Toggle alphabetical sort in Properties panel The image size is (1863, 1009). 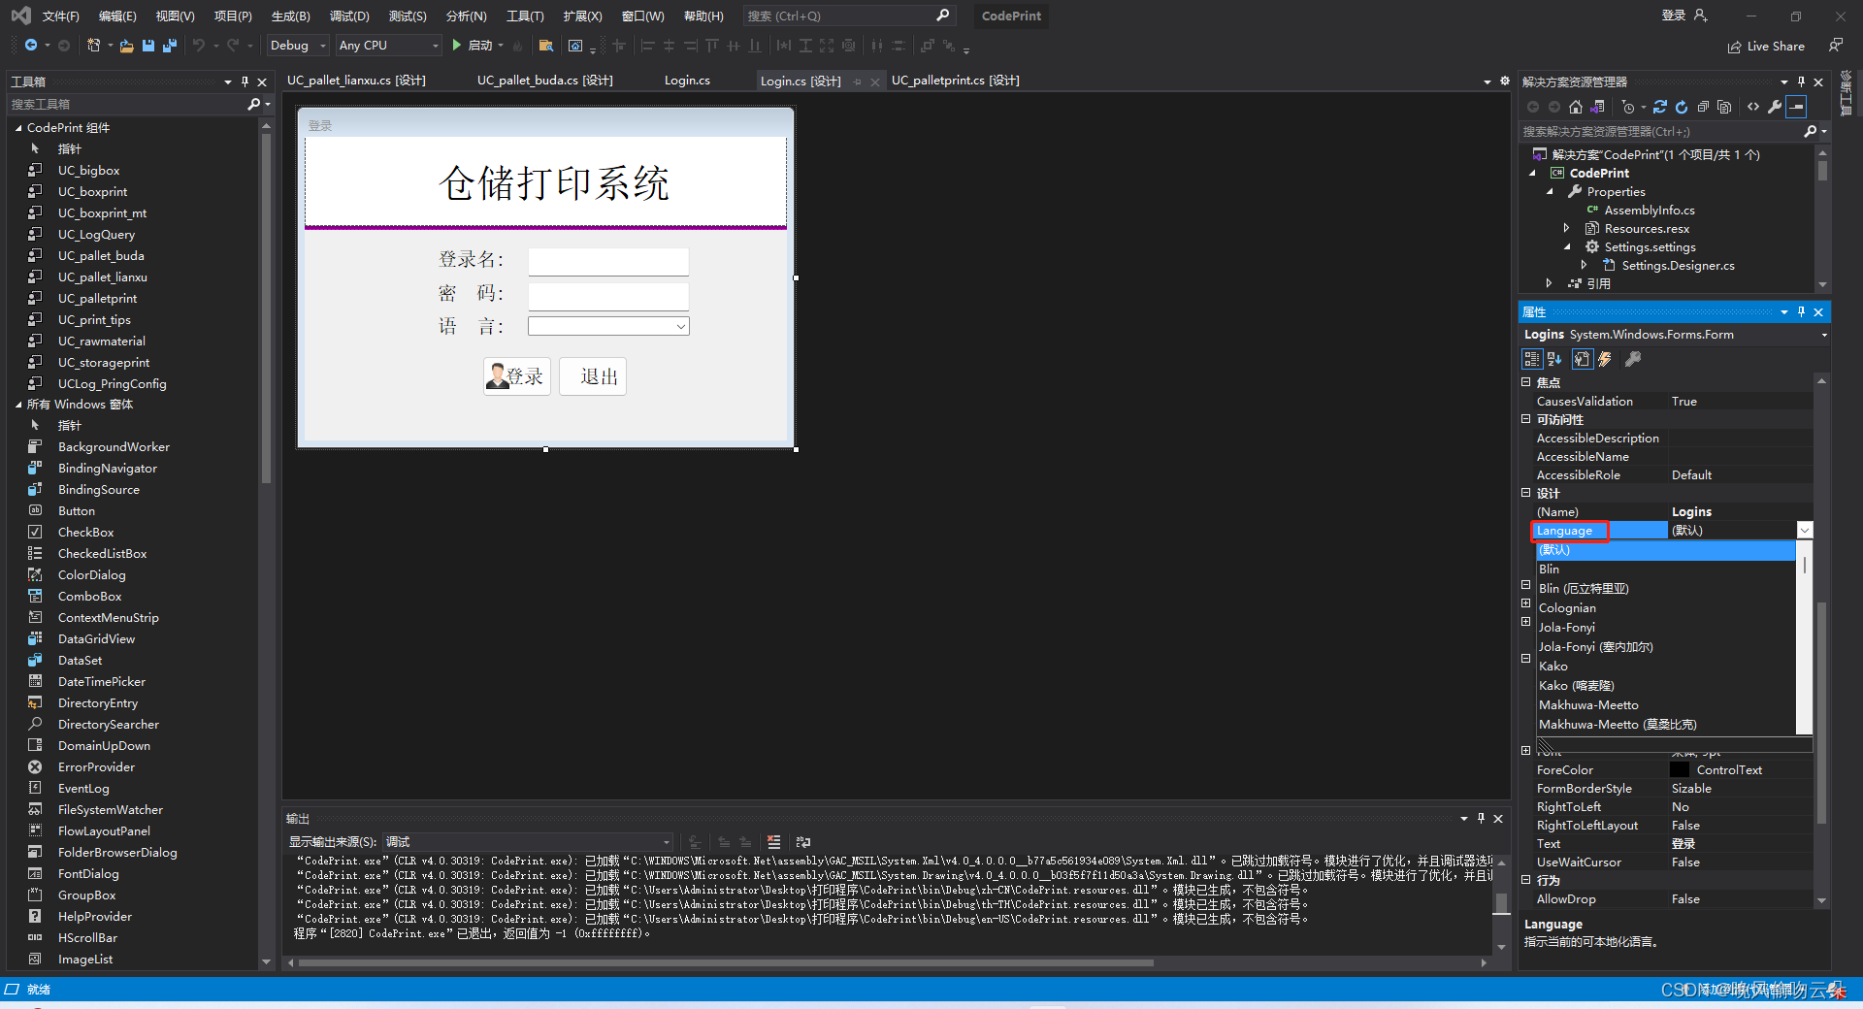pos(1554,359)
